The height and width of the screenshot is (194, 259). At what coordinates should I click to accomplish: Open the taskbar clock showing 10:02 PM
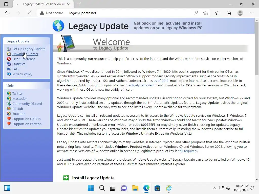241,188
